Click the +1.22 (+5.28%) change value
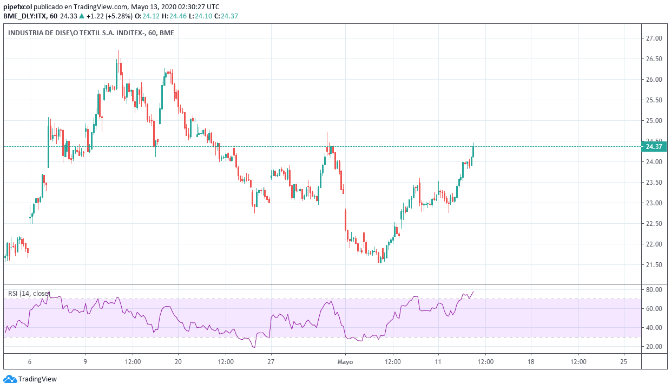 (108, 16)
